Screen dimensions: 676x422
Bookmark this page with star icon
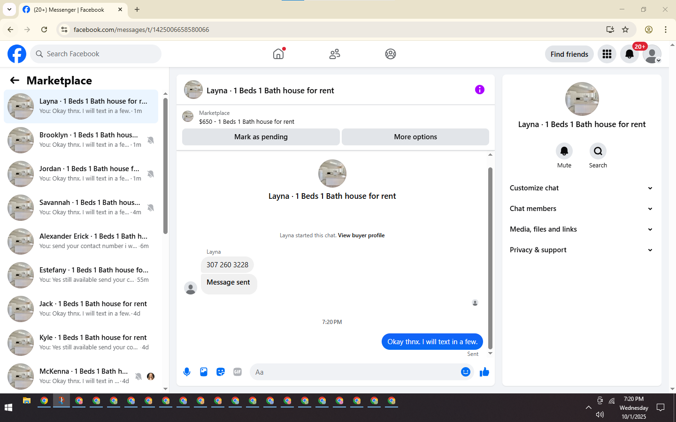[625, 30]
